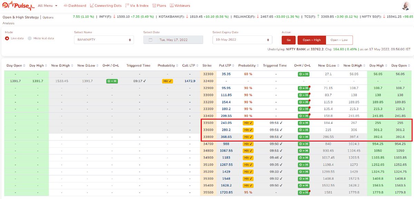Click the Go button
The height and width of the screenshot is (199, 414).
pyautogui.click(x=289, y=40)
